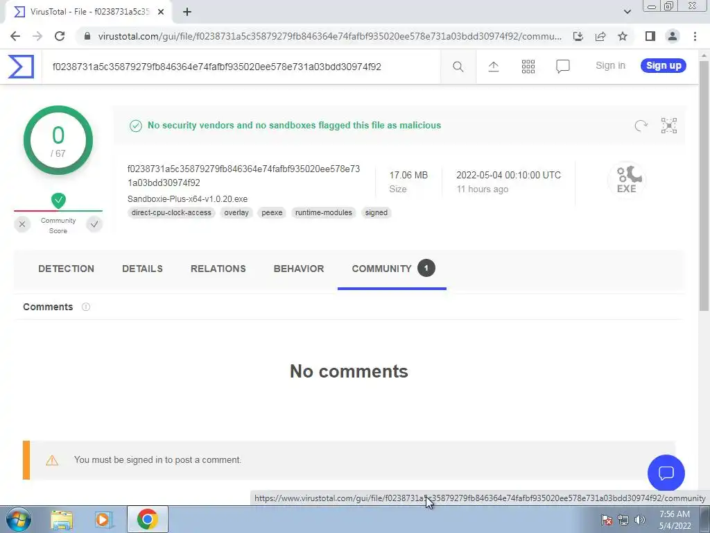Click the direct-cpu-clock-access tag
The width and height of the screenshot is (710, 533).
pos(171,212)
